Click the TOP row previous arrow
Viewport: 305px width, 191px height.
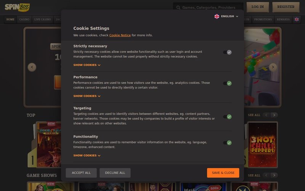click(x=266, y=115)
